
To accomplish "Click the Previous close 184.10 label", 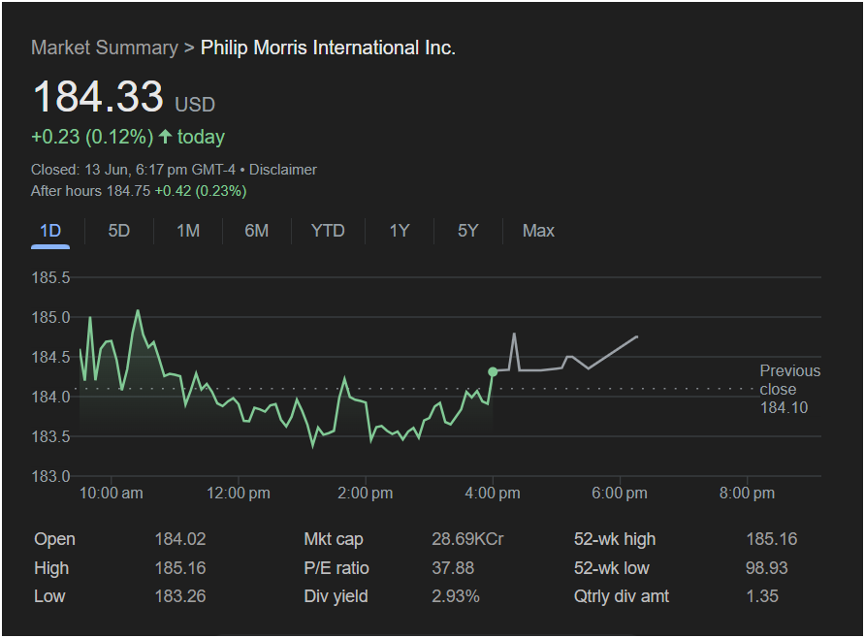I will [790, 389].
